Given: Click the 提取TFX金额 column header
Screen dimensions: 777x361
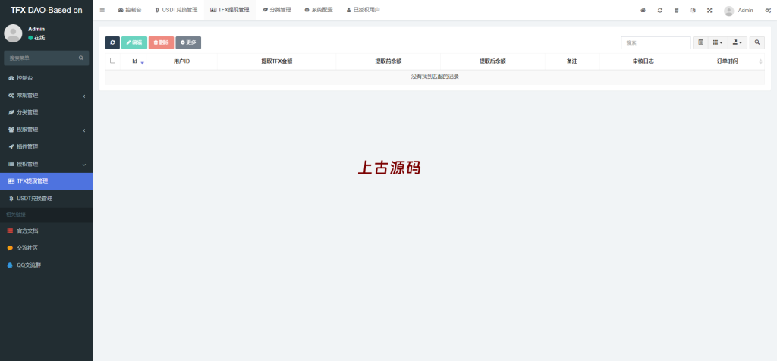Looking at the screenshot, I should point(276,61).
